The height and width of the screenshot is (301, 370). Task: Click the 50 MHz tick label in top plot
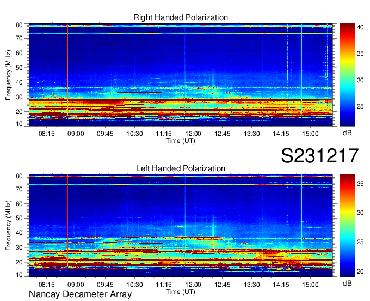tap(19, 68)
